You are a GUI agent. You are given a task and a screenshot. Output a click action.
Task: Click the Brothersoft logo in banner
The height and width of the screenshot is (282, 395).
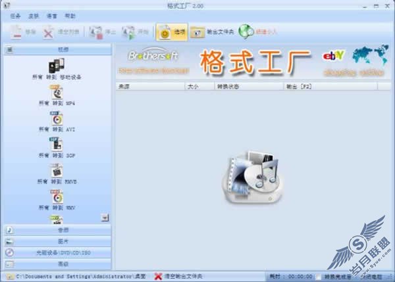153,55
